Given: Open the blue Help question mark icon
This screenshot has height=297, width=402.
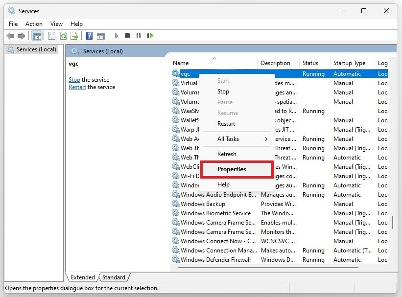Looking at the screenshot, I should click(89, 36).
